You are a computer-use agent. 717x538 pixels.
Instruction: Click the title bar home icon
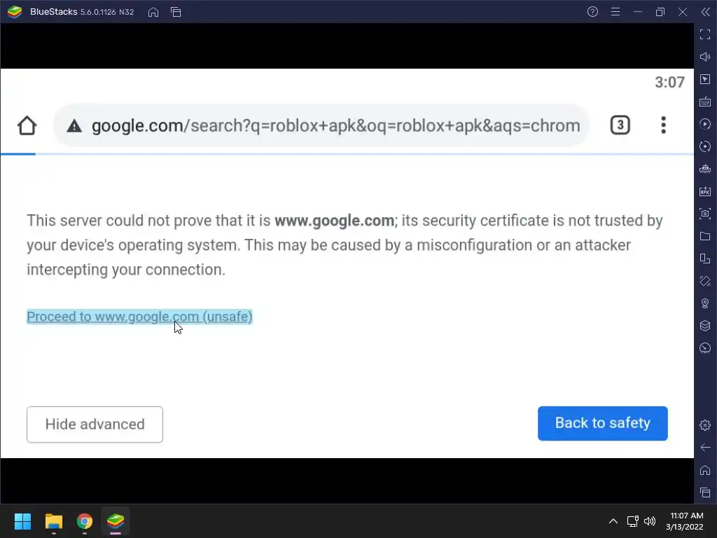pyautogui.click(x=153, y=12)
